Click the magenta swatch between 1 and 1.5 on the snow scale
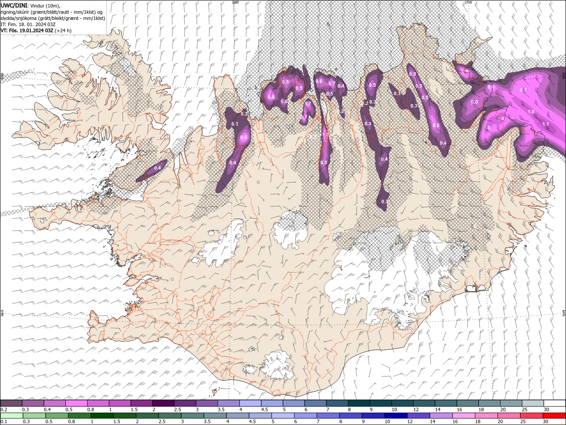This screenshot has width=566, height=425. click(120, 403)
